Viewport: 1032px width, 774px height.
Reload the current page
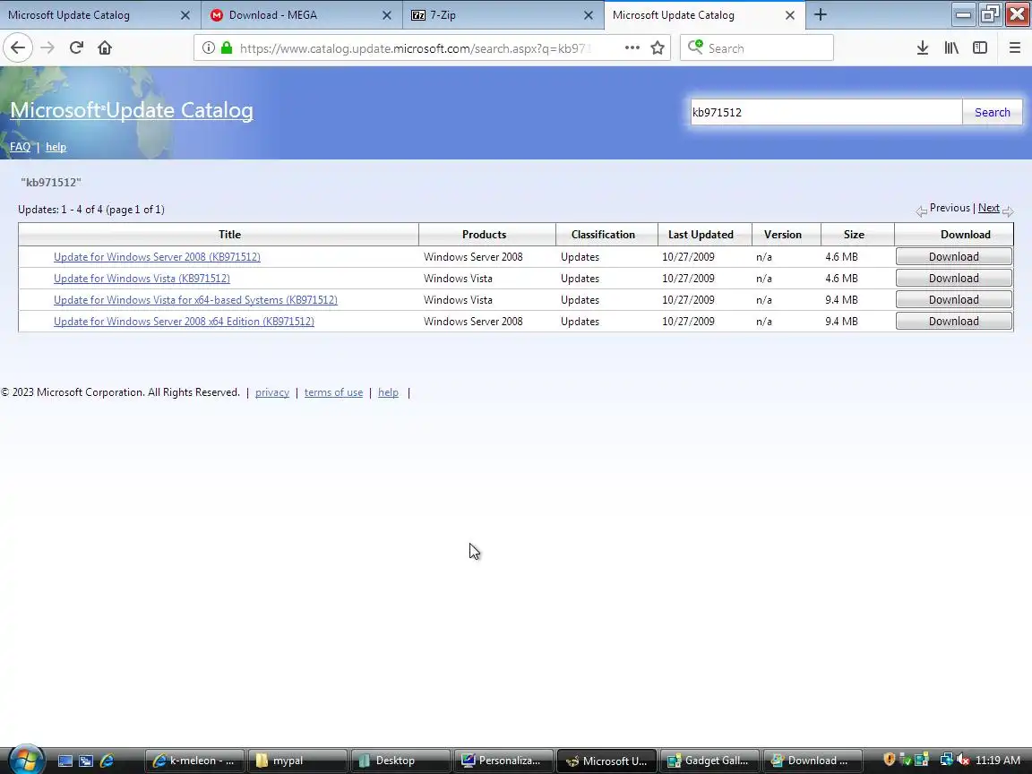[x=76, y=48]
